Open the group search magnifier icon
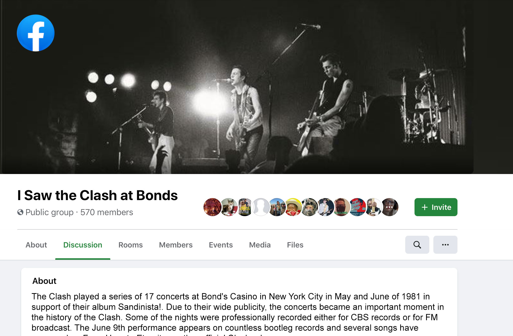Screen dimensions: 513x336 pos(417,245)
